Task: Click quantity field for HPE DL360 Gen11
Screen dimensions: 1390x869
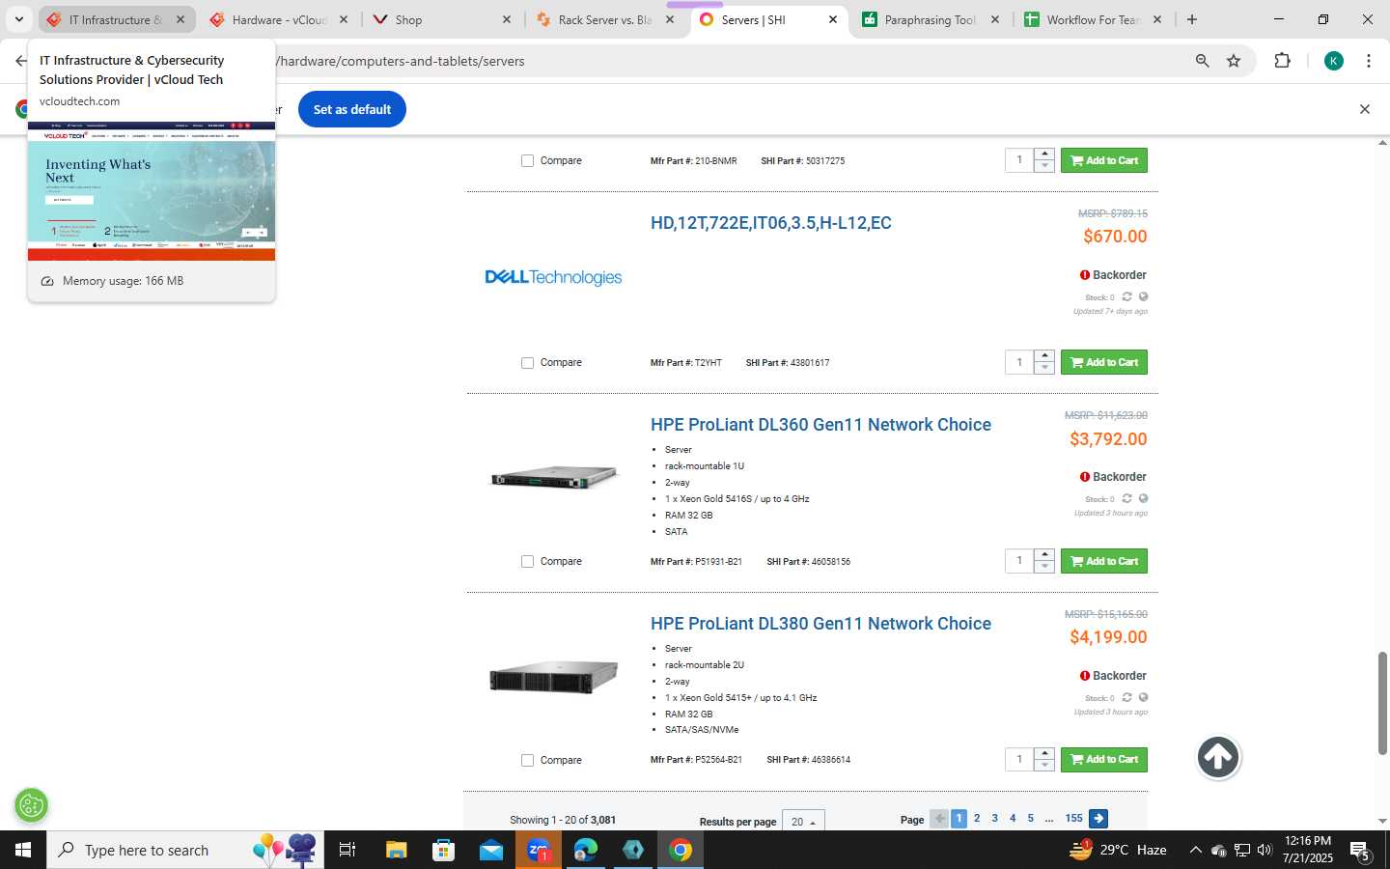Action: tap(1019, 561)
